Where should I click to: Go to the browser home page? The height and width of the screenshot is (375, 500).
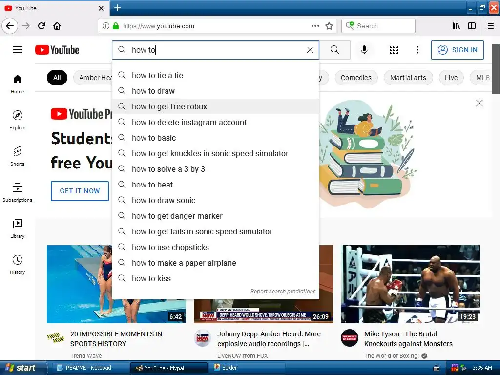point(57,26)
